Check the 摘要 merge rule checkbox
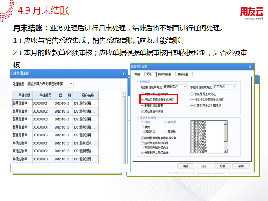The width and height of the screenshot is (268, 201). 142,127
